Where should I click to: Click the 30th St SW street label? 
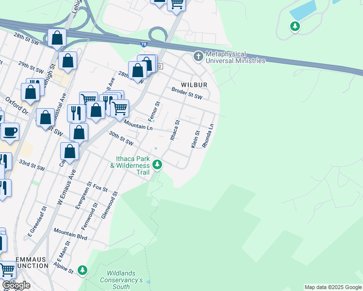point(121,138)
